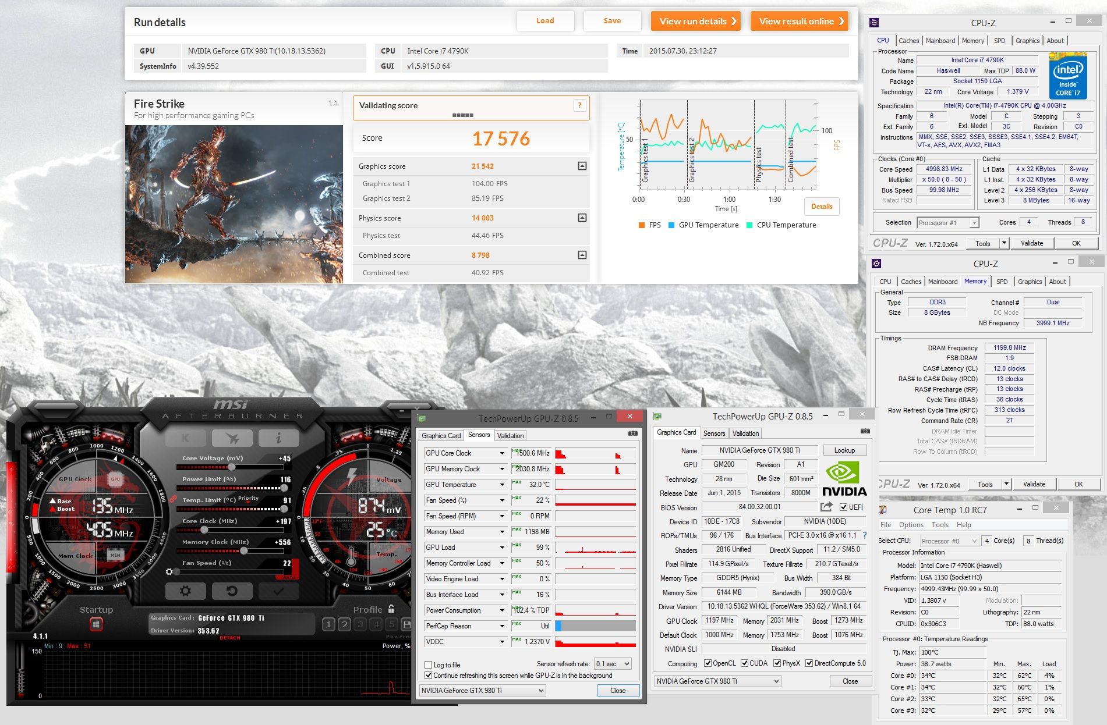Open the PerfCap Reason sensor dropdown
The width and height of the screenshot is (1107, 725).
(x=501, y=626)
